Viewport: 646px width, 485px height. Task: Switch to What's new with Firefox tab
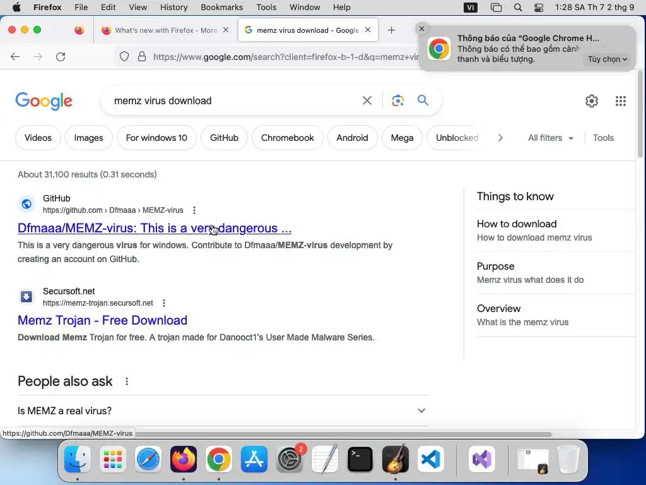coord(165,30)
